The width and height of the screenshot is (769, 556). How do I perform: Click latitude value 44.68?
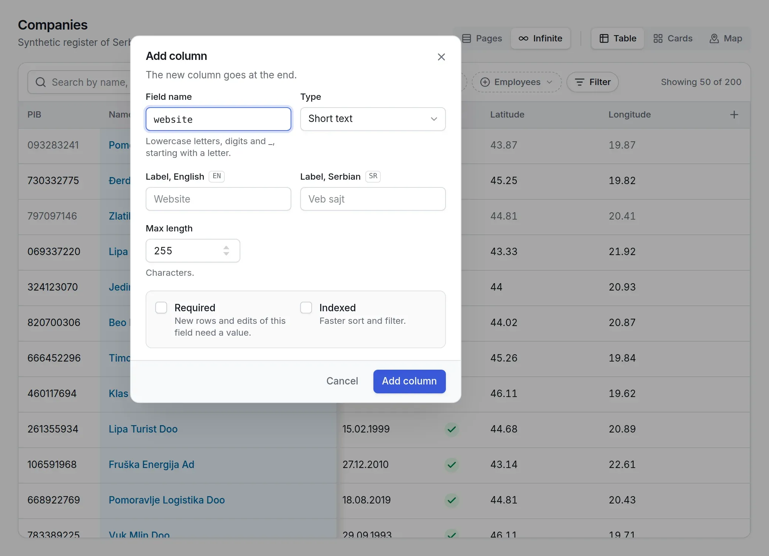click(x=504, y=429)
